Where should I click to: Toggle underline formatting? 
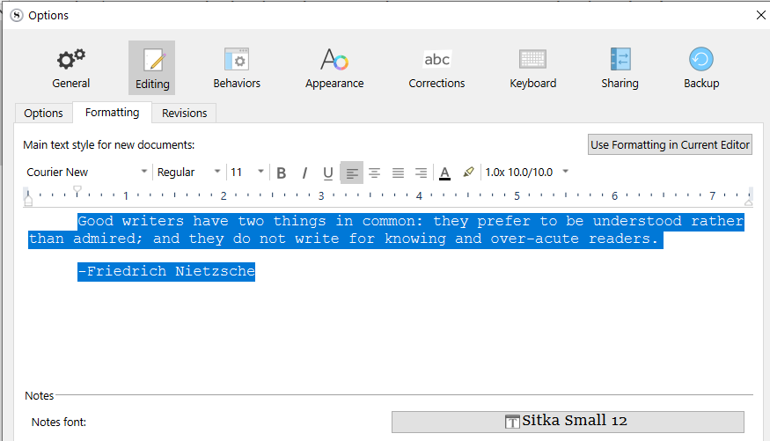tap(327, 173)
